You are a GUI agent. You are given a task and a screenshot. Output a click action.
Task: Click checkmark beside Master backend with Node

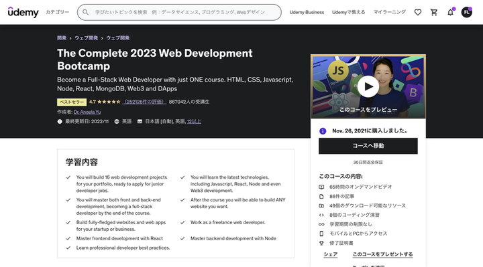[x=182, y=238]
